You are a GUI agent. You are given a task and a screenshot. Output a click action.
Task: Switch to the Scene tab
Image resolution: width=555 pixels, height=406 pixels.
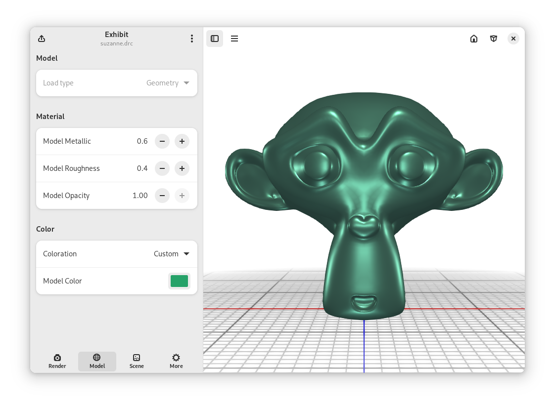pyautogui.click(x=137, y=362)
